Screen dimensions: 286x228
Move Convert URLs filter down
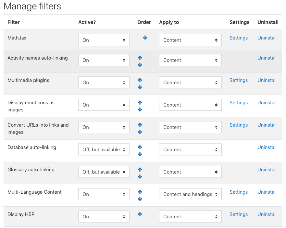(140, 132)
